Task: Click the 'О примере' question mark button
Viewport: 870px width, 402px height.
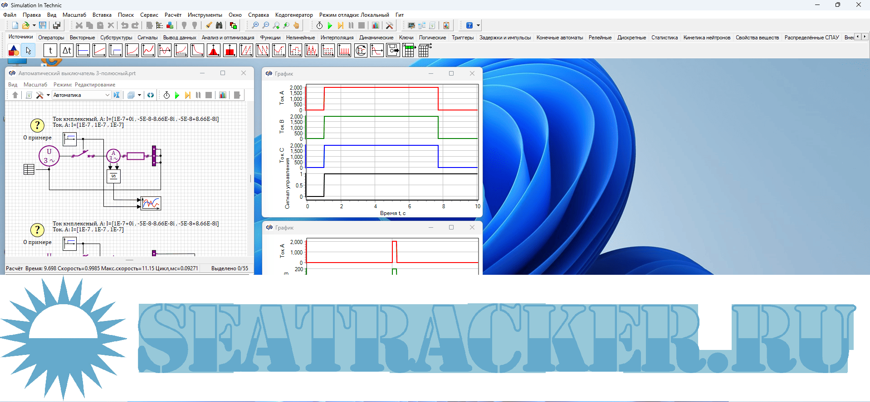Action: [x=37, y=125]
